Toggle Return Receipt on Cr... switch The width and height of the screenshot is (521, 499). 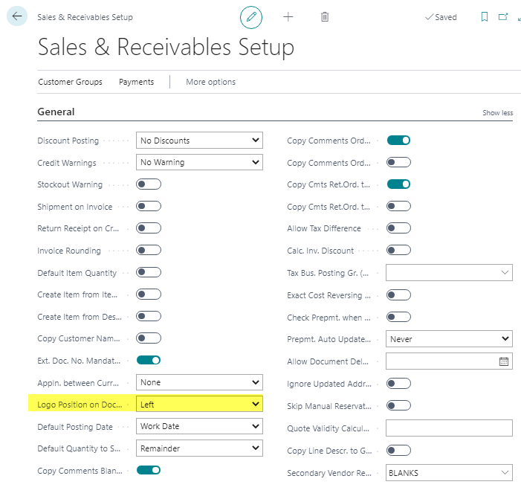pos(149,228)
